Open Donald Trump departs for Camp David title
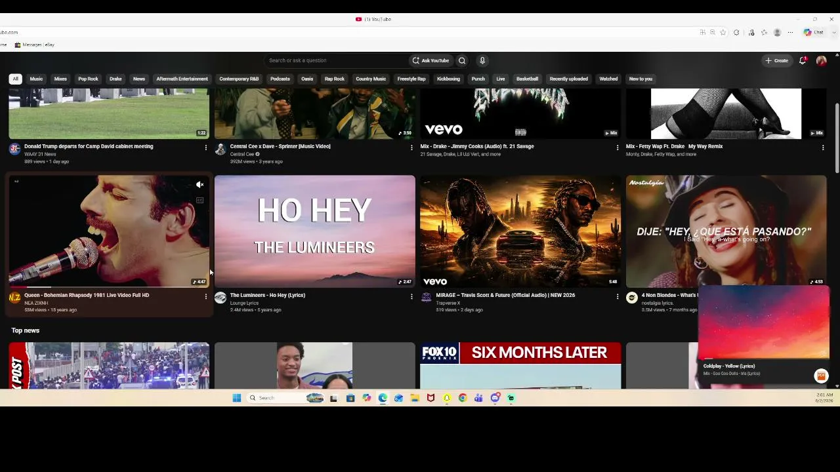Viewport: 840px width, 472px height. tap(89, 146)
